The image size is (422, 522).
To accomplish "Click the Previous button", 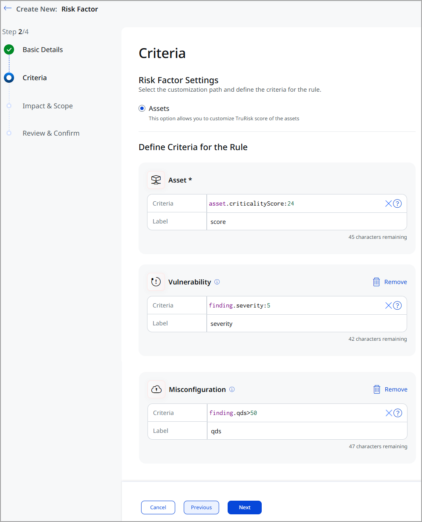I will pyautogui.click(x=201, y=507).
